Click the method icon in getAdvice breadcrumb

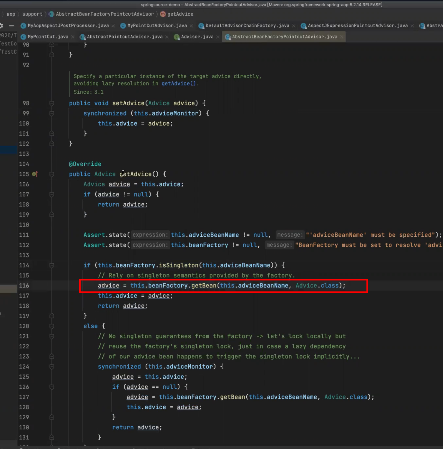coord(163,14)
